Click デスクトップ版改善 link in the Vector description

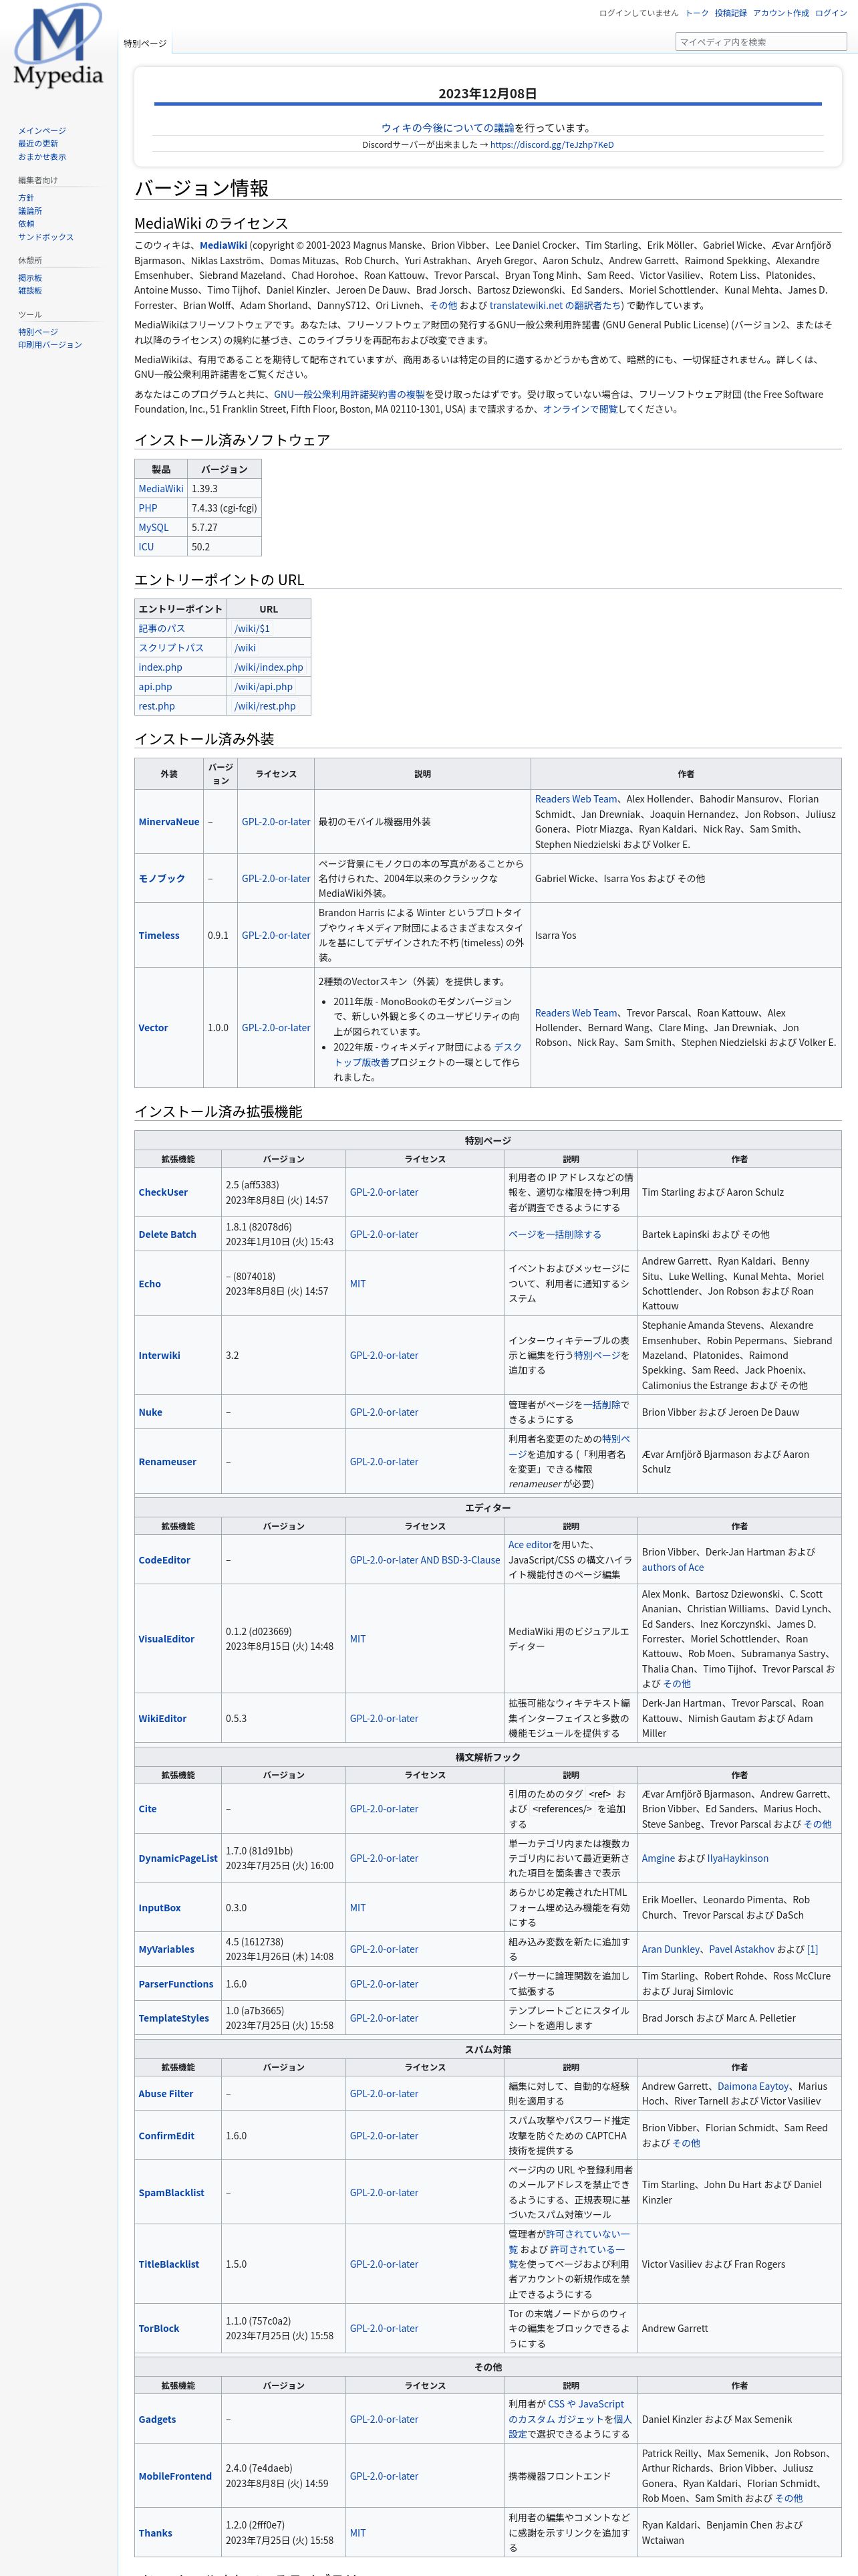coord(428,1055)
